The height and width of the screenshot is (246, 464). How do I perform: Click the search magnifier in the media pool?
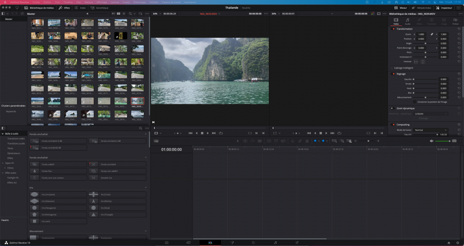click(130, 14)
